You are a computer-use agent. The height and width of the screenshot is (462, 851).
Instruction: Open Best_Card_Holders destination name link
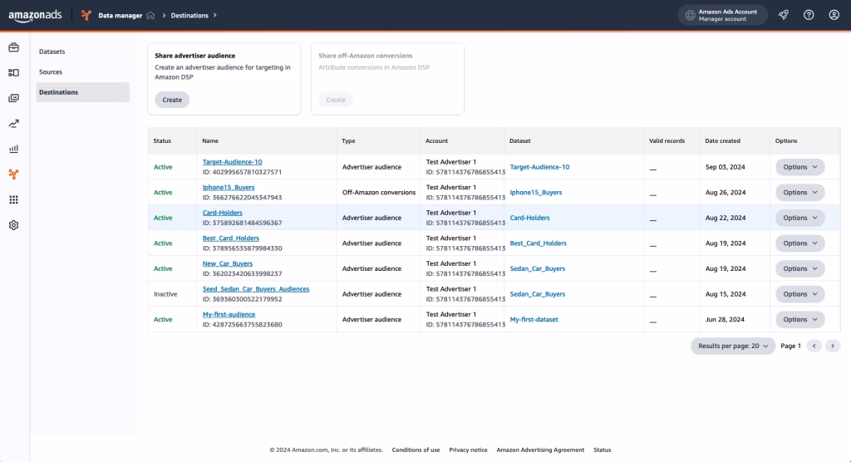tap(231, 238)
